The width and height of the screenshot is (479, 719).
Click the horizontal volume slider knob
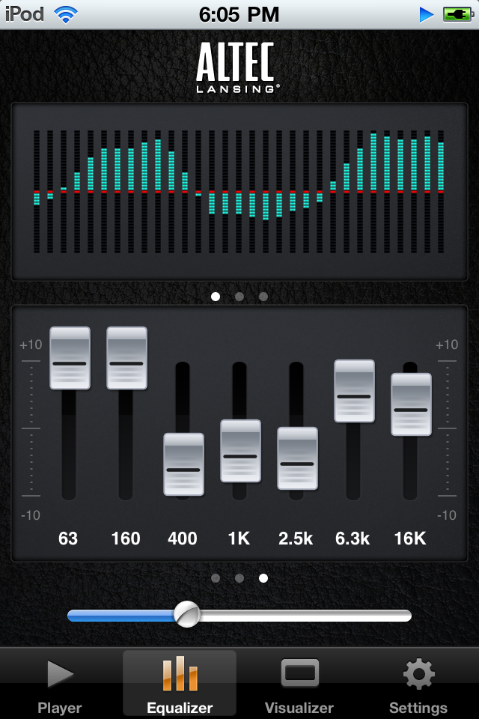click(187, 614)
